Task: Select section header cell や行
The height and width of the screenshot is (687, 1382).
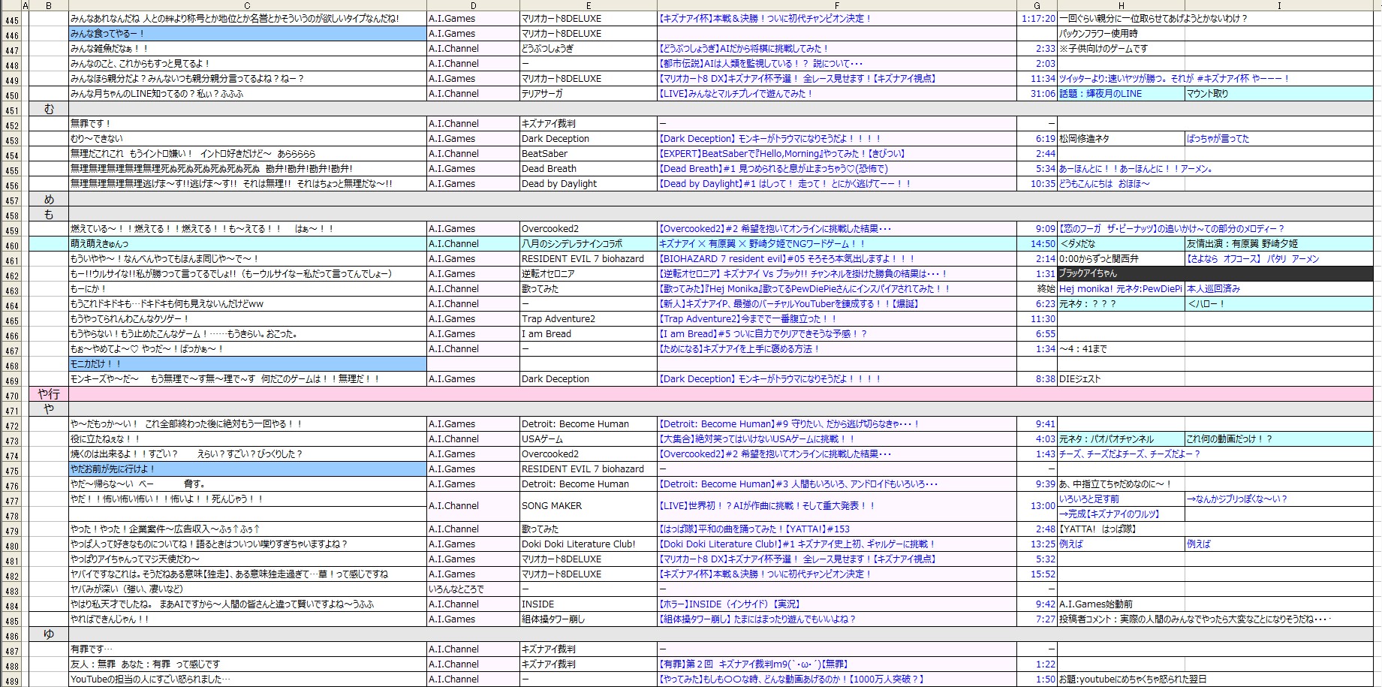Action: coord(49,394)
